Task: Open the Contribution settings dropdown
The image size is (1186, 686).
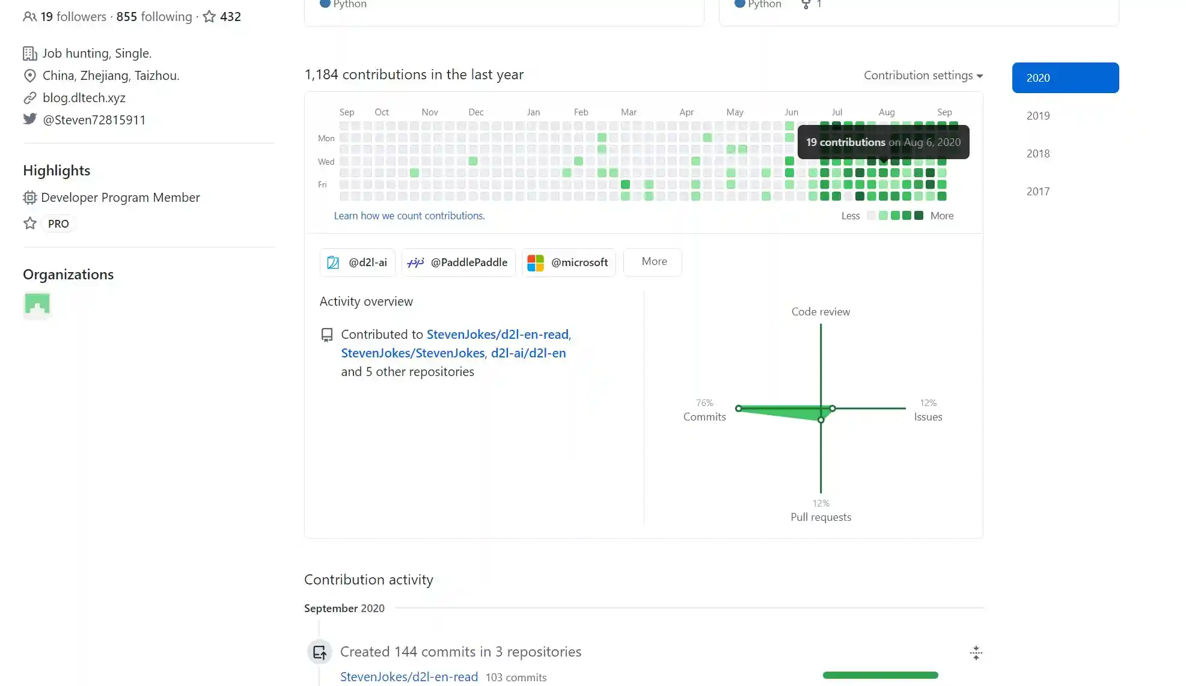Action: tap(923, 76)
